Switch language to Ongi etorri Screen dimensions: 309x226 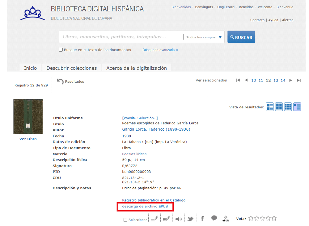(226, 7)
